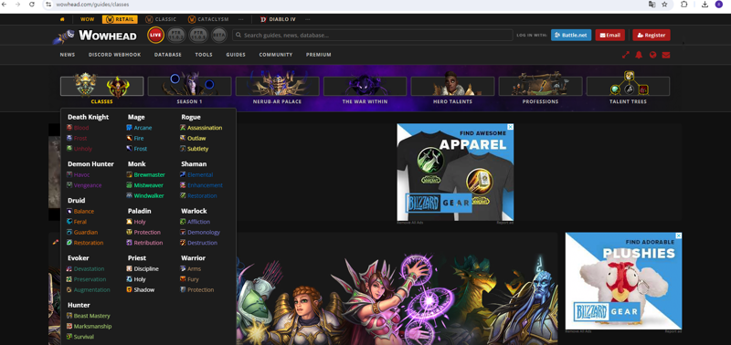
Task: Close the Blizzard Gear apparel ad
Action: click(511, 127)
